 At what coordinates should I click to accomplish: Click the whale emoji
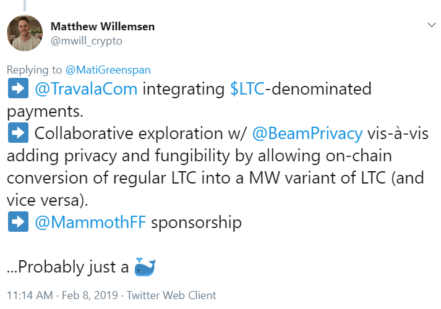tap(145, 268)
